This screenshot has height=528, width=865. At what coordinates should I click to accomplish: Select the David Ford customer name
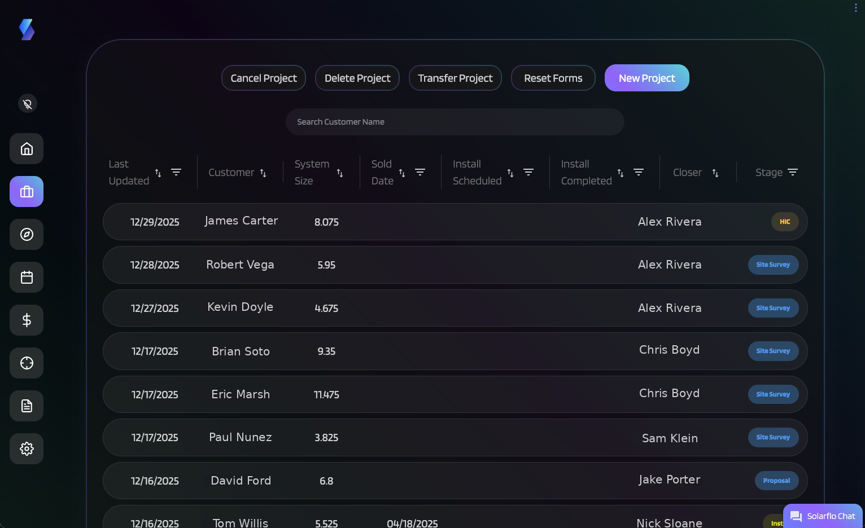(x=241, y=481)
